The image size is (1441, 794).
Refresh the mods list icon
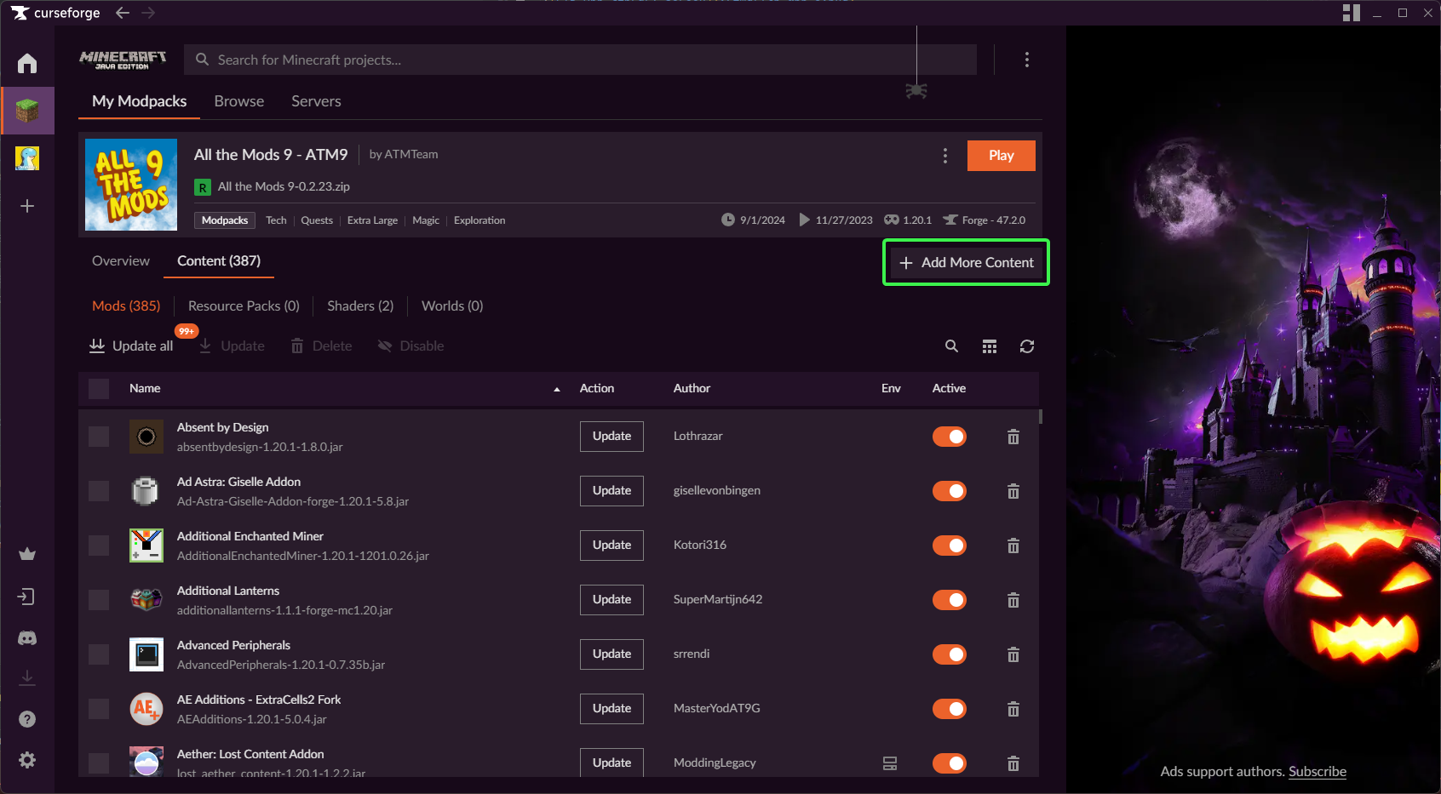pyautogui.click(x=1027, y=346)
